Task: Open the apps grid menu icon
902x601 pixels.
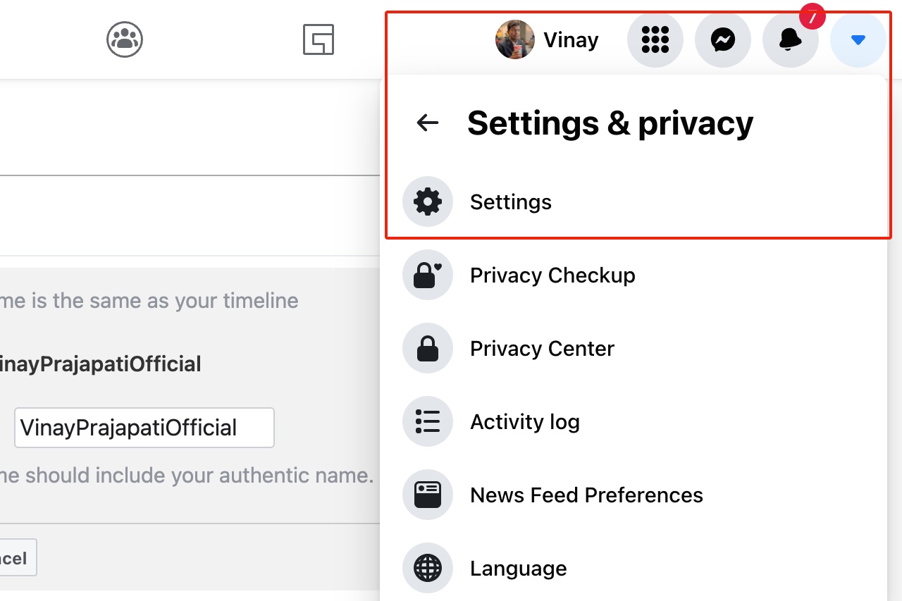Action: [x=655, y=39]
